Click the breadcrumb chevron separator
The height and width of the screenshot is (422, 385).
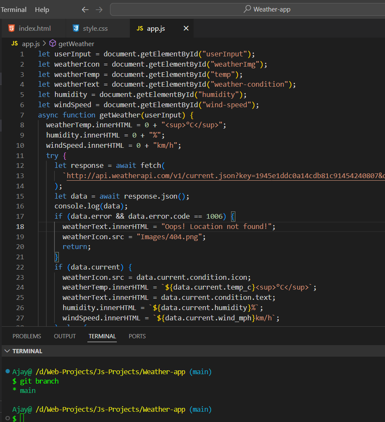click(x=44, y=43)
